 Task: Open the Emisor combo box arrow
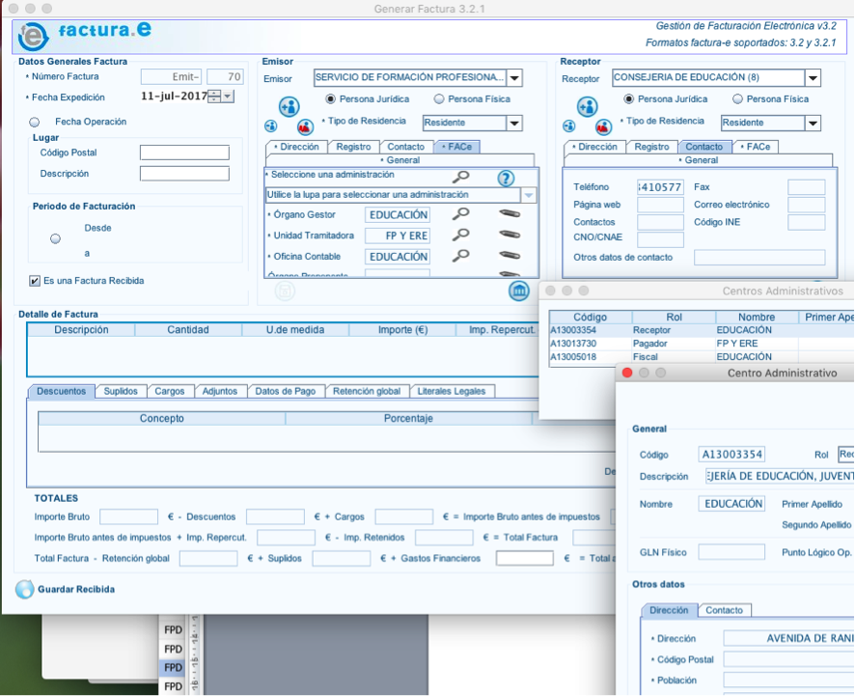(514, 78)
